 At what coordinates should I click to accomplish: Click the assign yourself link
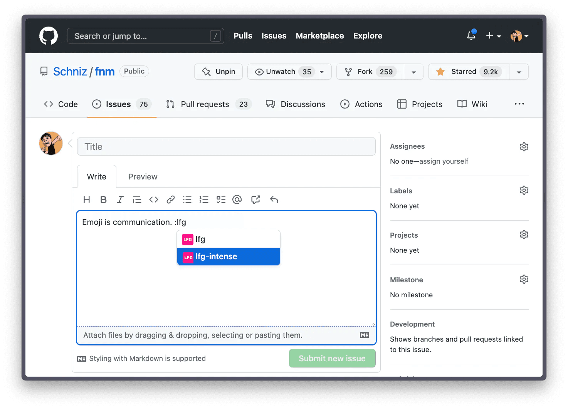point(444,161)
